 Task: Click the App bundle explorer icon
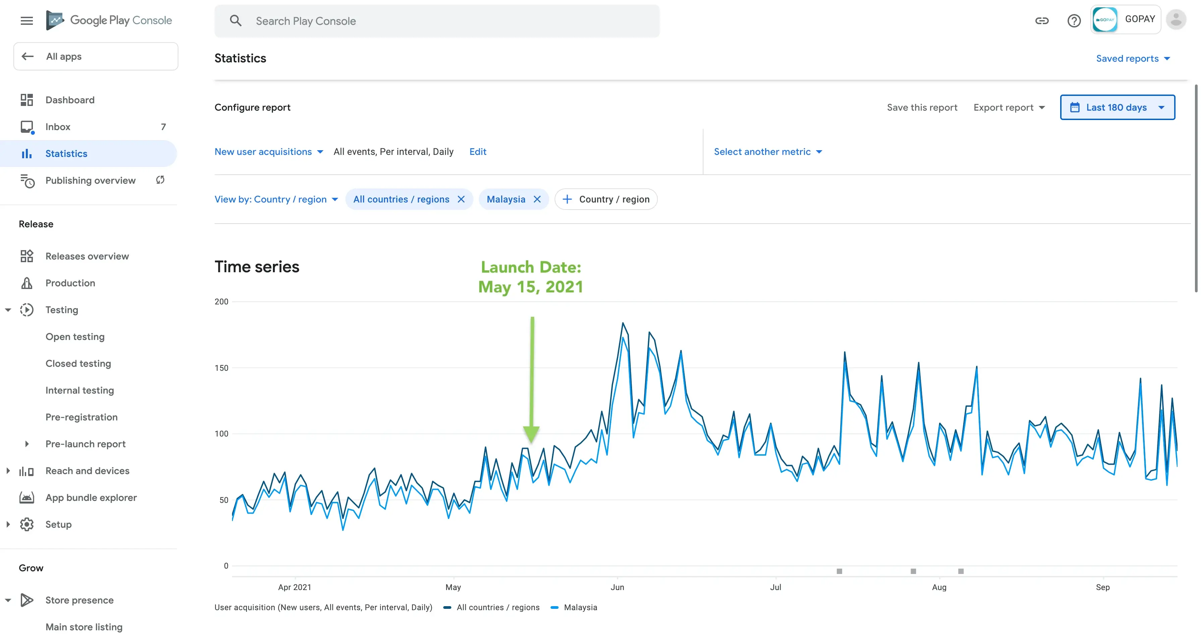[26, 498]
